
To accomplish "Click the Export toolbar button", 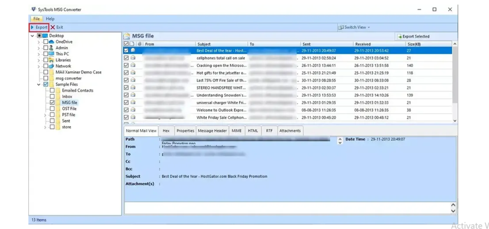I will [x=39, y=27].
